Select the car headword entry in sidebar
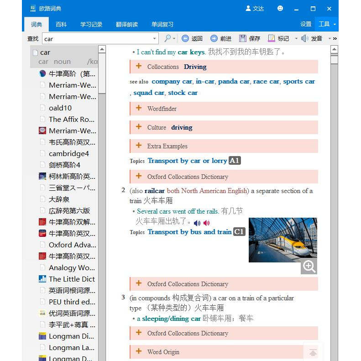Screen dimensions: 361x361 pos(64,57)
